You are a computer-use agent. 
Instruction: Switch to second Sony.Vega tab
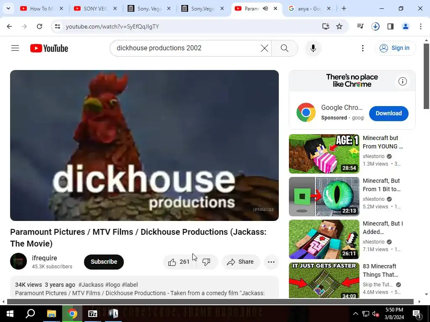pos(202,8)
